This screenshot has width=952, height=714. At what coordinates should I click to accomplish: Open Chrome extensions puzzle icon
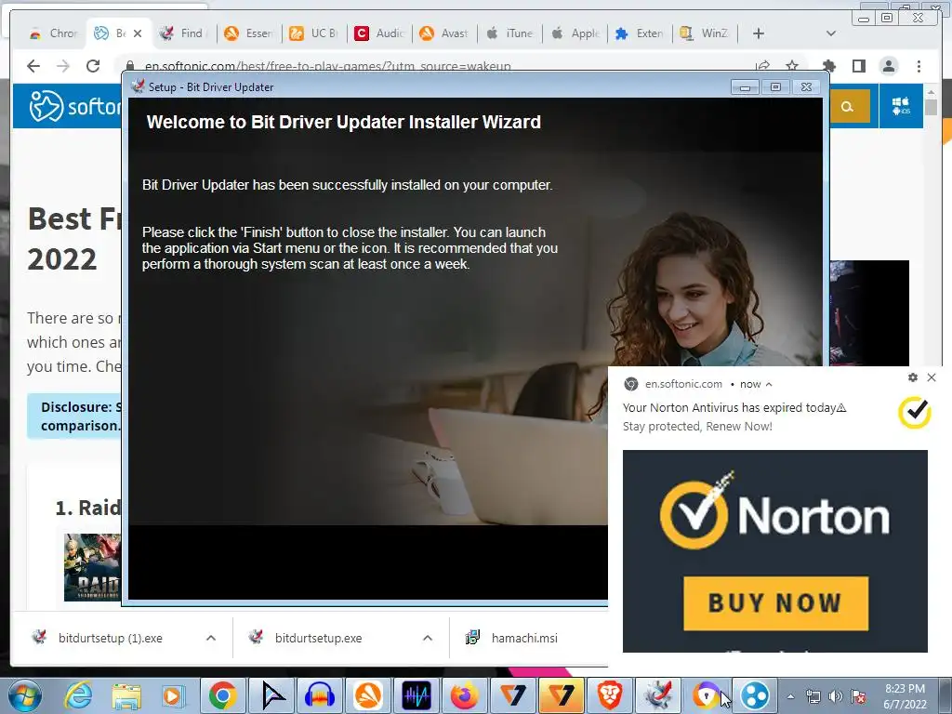(x=828, y=66)
